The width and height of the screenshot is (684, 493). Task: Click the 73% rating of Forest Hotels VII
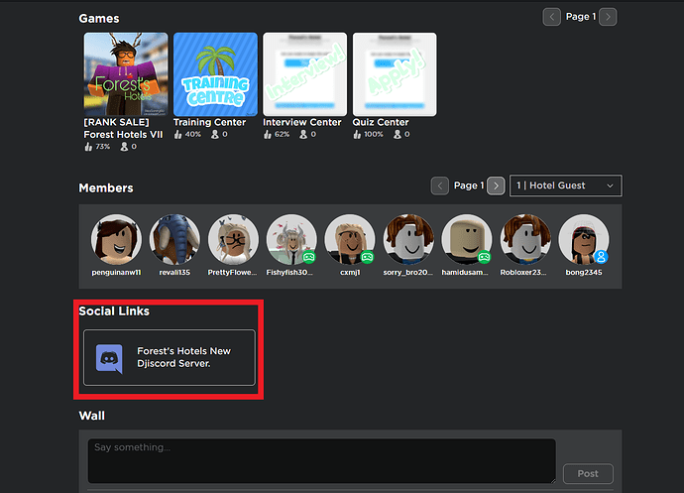click(103, 147)
